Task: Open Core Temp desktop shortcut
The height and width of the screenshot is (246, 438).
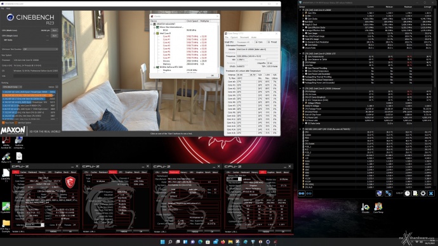Action: (x=378, y=208)
